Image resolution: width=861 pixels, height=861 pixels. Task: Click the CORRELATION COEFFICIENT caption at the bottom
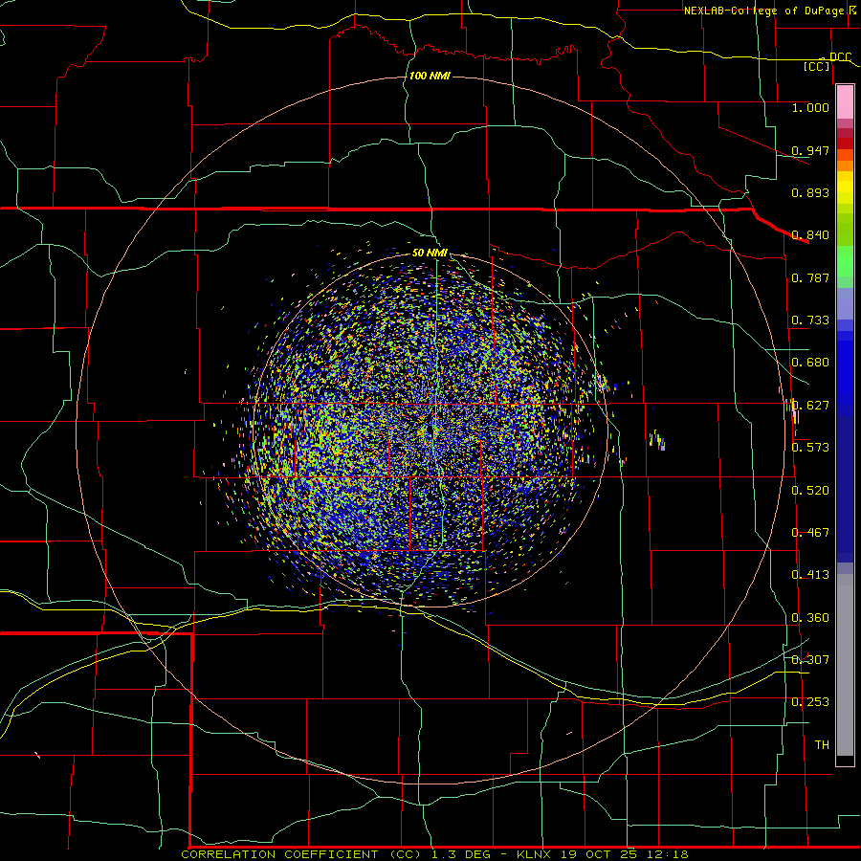[x=434, y=854]
